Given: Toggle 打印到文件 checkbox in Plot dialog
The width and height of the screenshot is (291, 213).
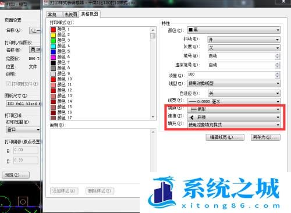Looking at the screenshot, I should click(8, 84).
